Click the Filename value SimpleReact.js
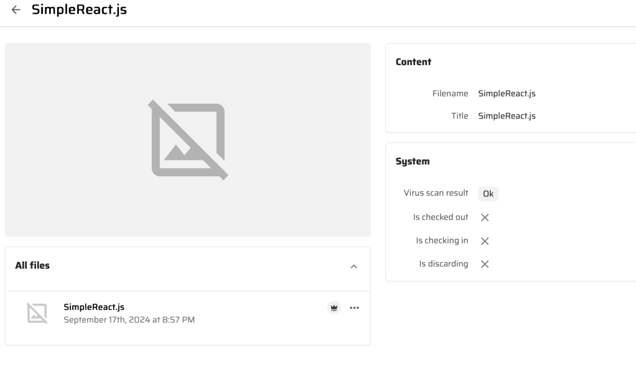The width and height of the screenshot is (636, 372). [507, 94]
